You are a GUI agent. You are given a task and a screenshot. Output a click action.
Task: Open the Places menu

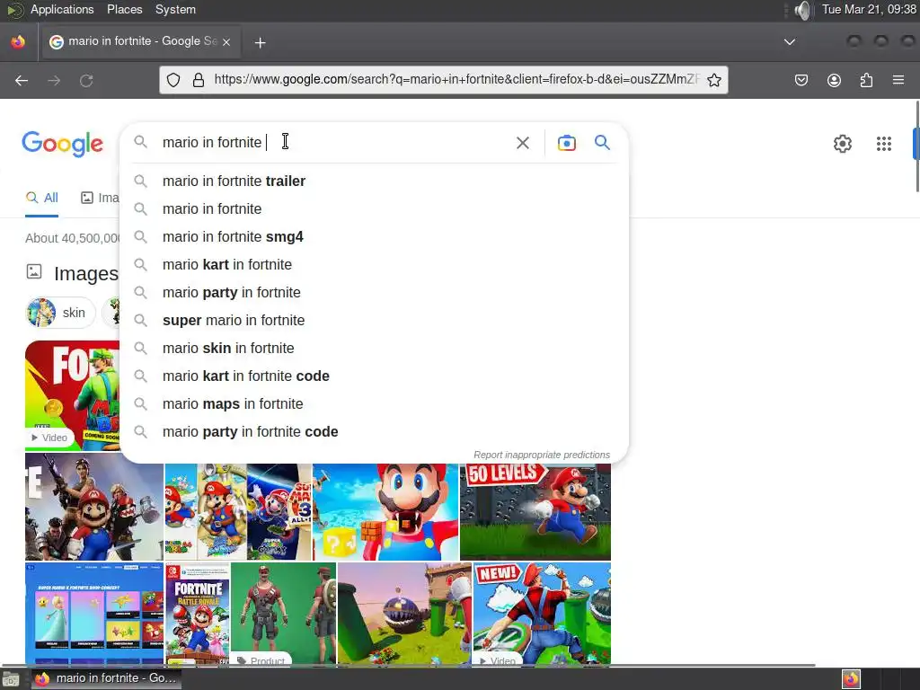124,9
